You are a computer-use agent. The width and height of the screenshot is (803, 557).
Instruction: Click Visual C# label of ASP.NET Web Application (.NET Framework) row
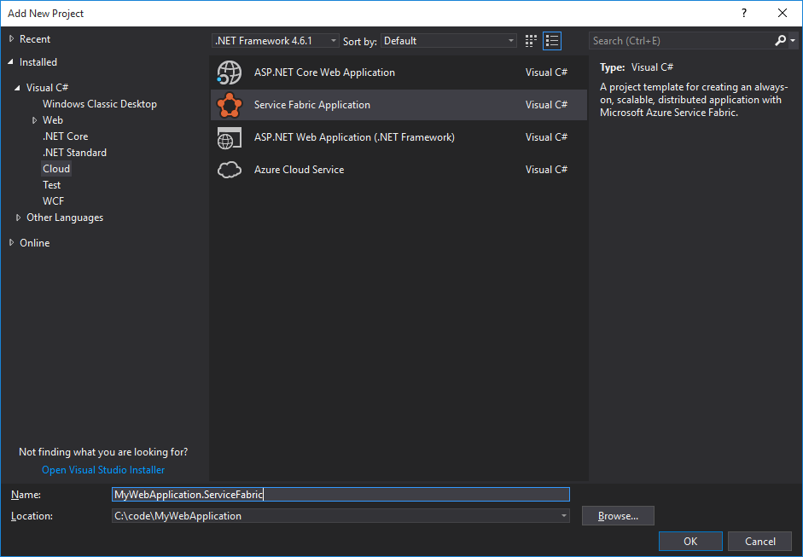click(546, 137)
